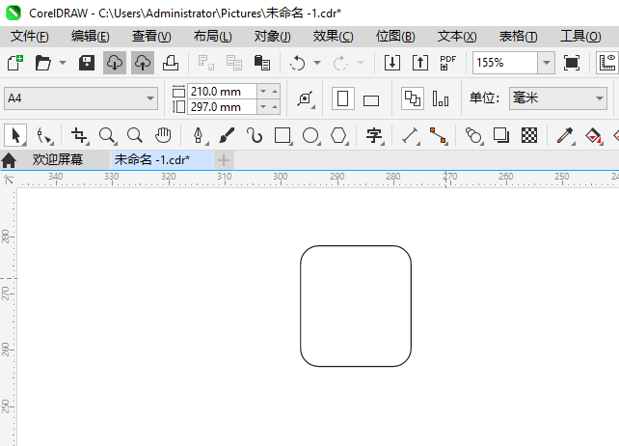Click the Import icon
This screenshot has height=446, width=619.
click(392, 63)
